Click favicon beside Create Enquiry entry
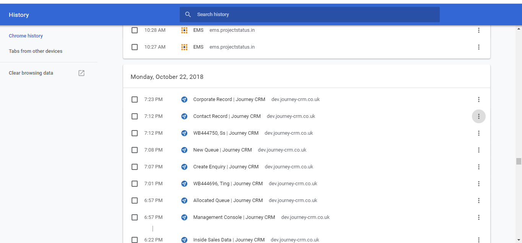 (x=184, y=167)
